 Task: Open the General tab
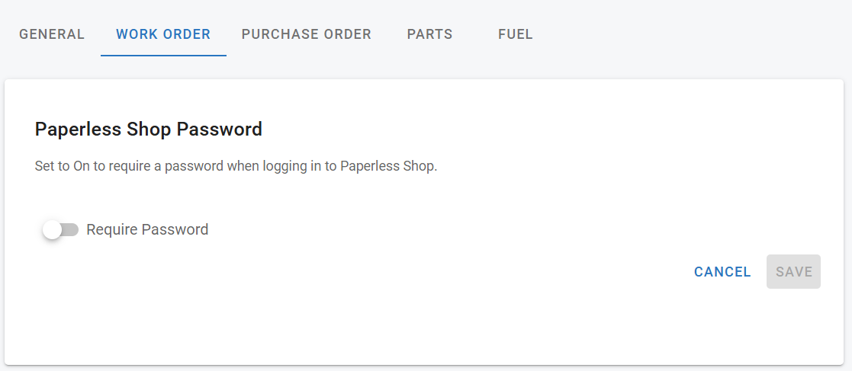(x=52, y=34)
